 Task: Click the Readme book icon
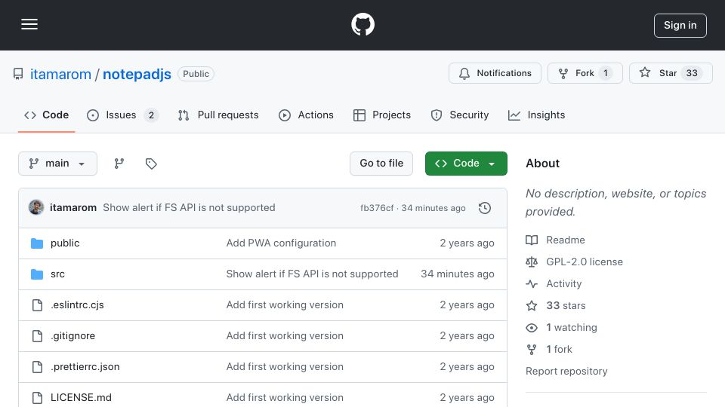pyautogui.click(x=532, y=240)
